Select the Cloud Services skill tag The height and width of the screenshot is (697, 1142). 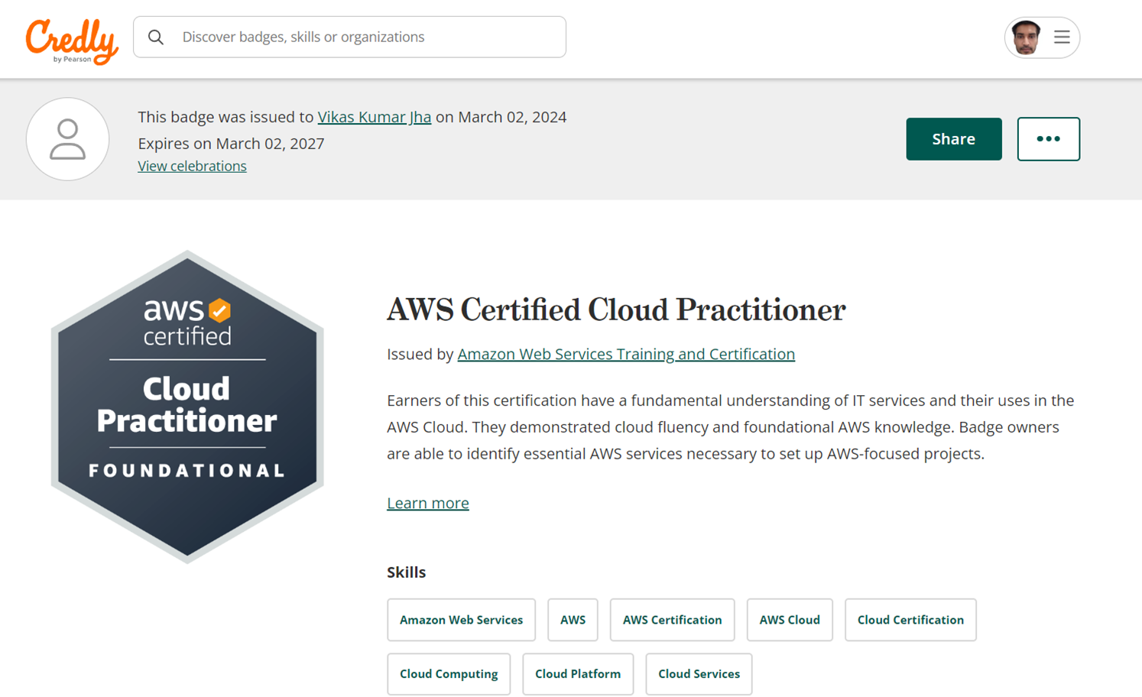698,674
